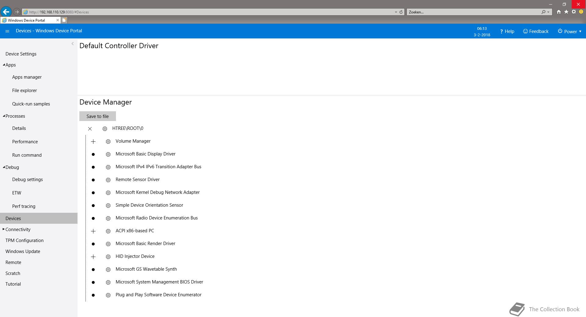Open Tutorial page
Viewport: 586px width, 317px height.
pyautogui.click(x=13, y=284)
